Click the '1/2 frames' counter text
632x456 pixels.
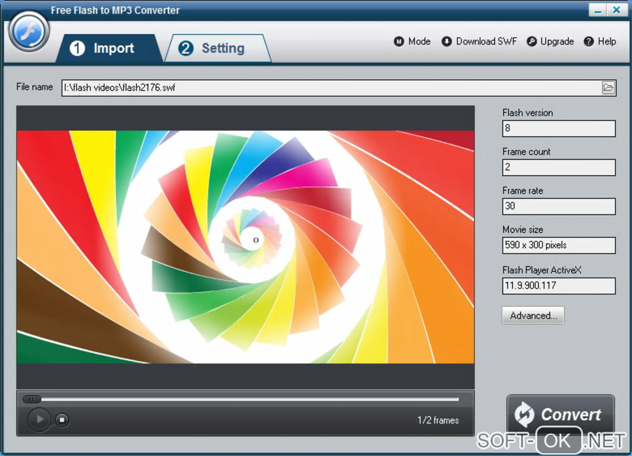point(437,420)
